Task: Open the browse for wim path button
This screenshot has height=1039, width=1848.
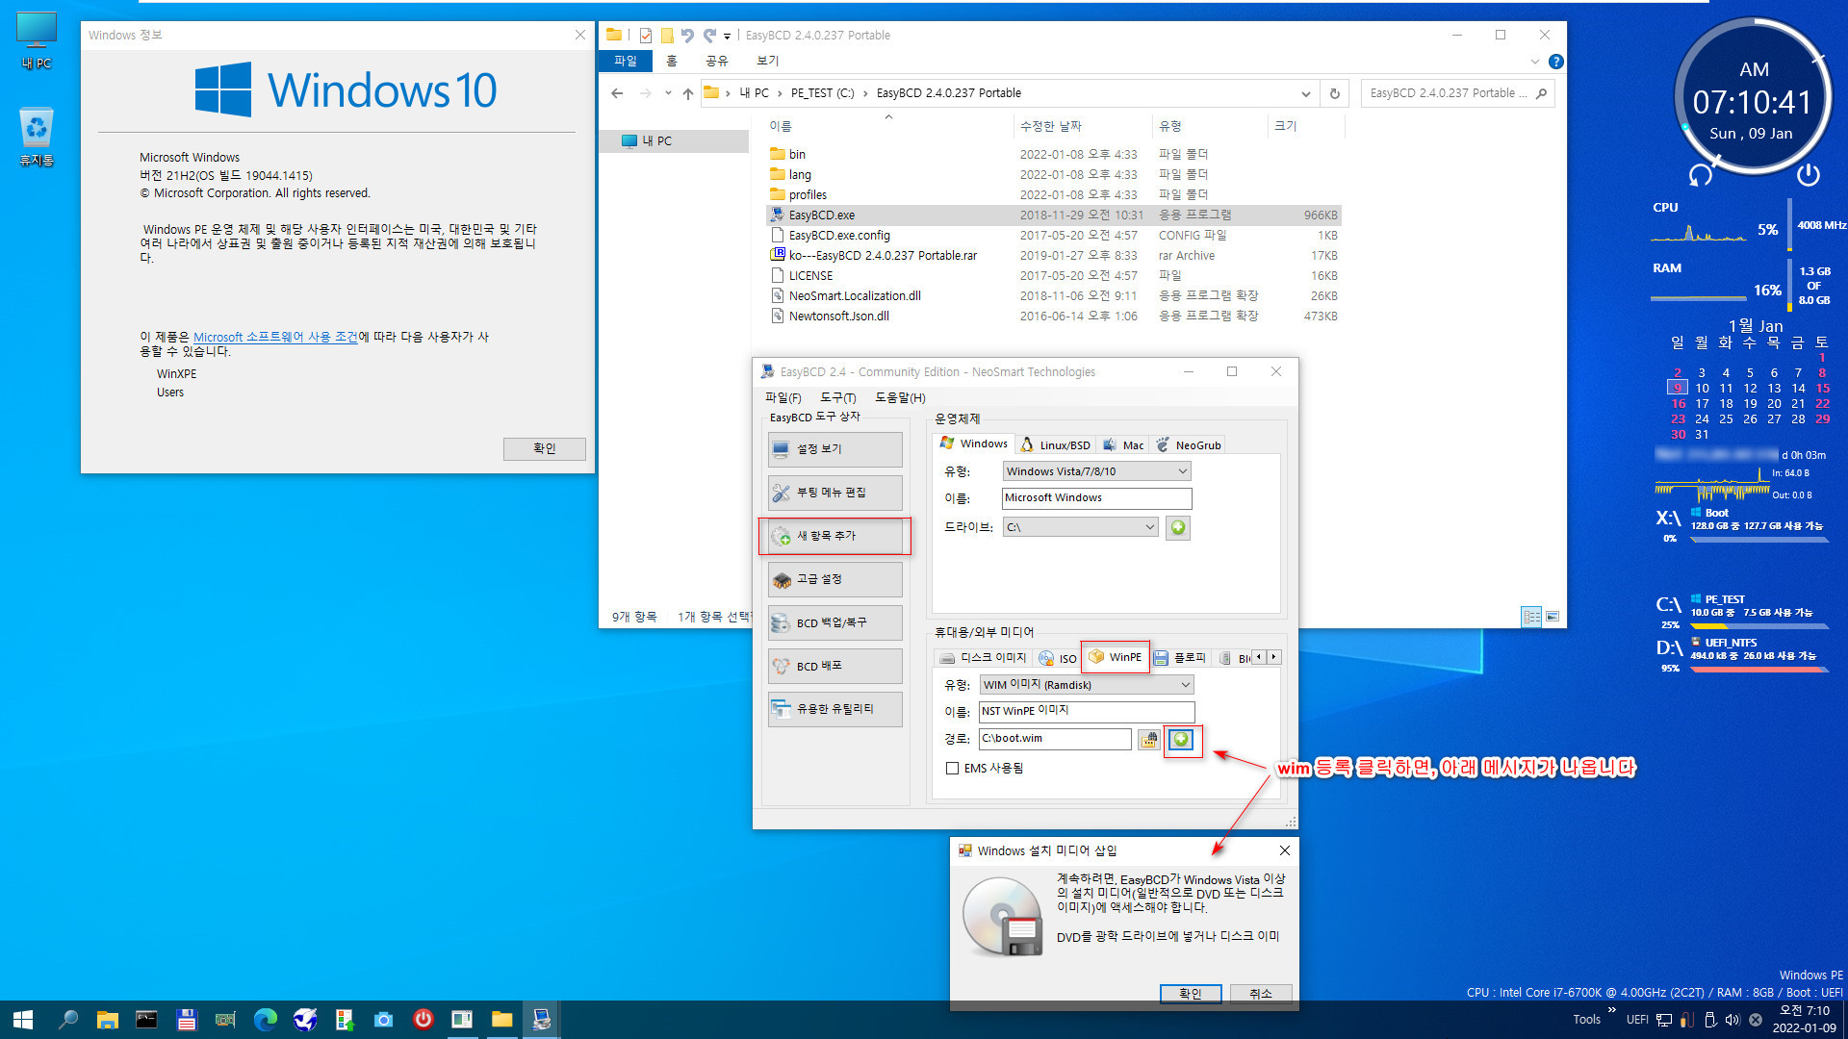Action: (1149, 739)
